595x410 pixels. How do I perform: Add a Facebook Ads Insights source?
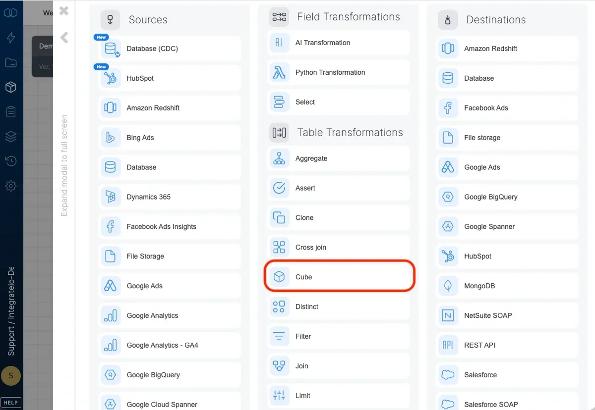[x=169, y=226]
